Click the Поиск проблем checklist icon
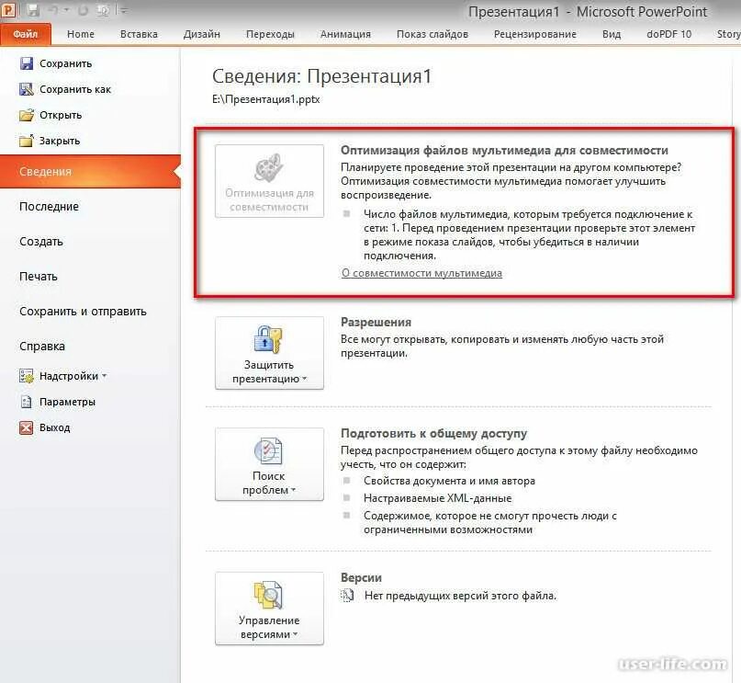 pyautogui.click(x=268, y=450)
